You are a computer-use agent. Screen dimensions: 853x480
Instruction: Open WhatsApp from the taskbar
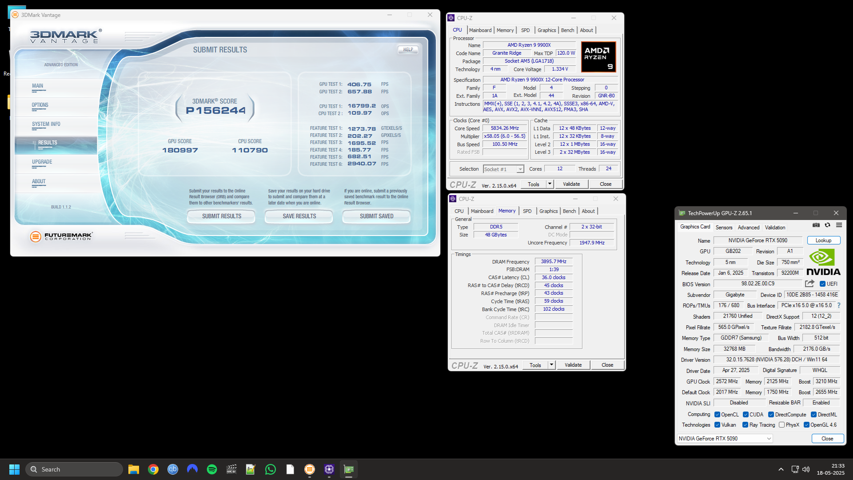tap(271, 469)
